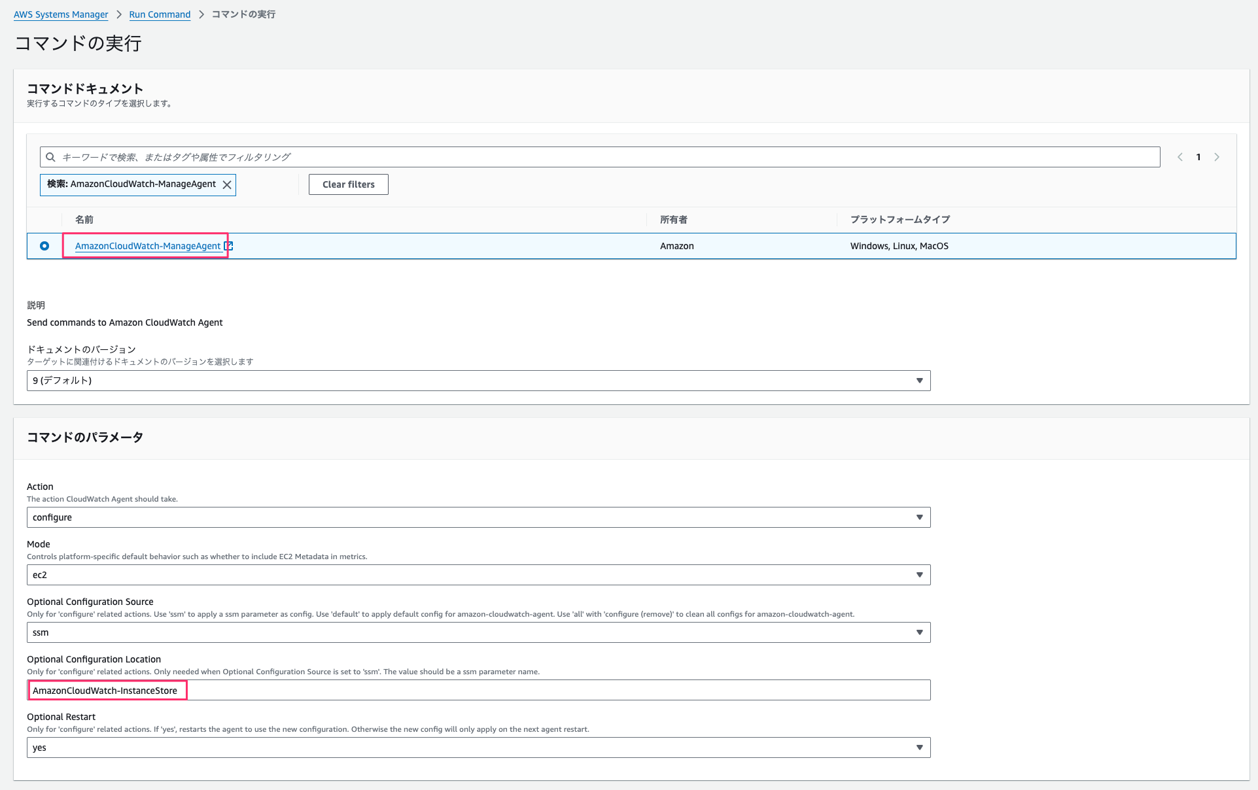Screen dimensions: 1258x790
Task: Click the Windows, Linux, MacOS cell
Action: point(900,246)
